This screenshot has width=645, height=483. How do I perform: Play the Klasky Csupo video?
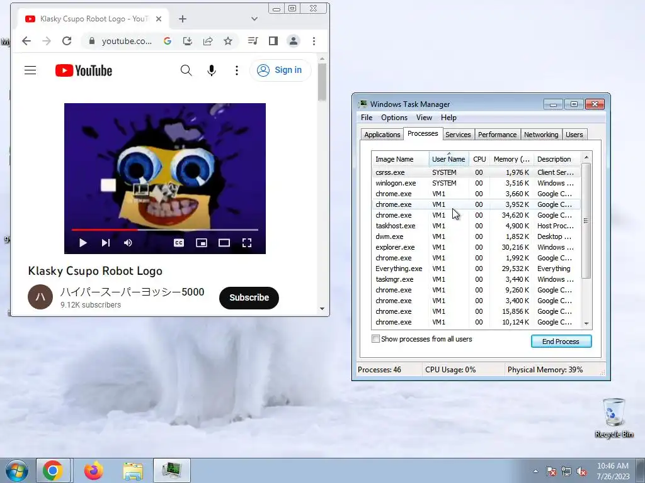tap(83, 243)
